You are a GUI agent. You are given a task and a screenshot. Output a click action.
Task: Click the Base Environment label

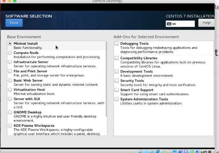[x=24, y=37]
